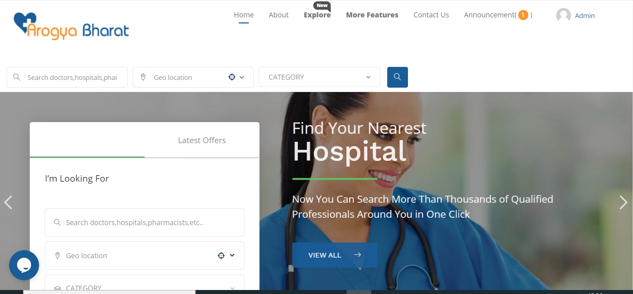Image resolution: width=633 pixels, height=294 pixels.
Task: Open panel Geo location dropdown arrow
Action: (x=232, y=256)
